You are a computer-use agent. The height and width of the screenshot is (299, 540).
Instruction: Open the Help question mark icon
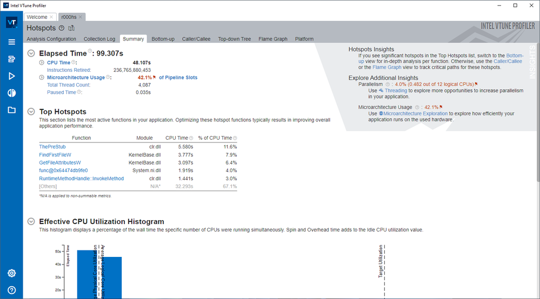pyautogui.click(x=11, y=290)
